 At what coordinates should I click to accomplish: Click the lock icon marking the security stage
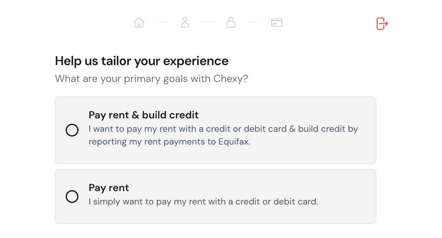[231, 22]
